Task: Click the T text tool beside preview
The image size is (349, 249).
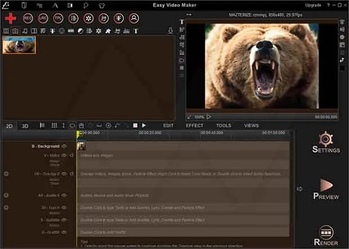Action: click(182, 22)
